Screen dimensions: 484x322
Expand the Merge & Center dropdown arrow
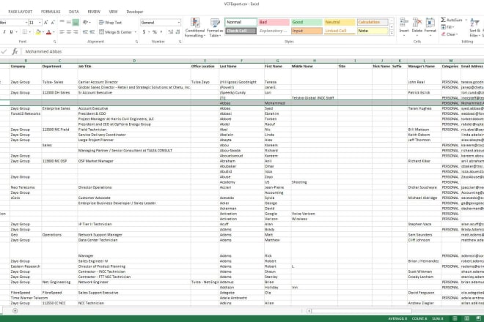click(135, 32)
